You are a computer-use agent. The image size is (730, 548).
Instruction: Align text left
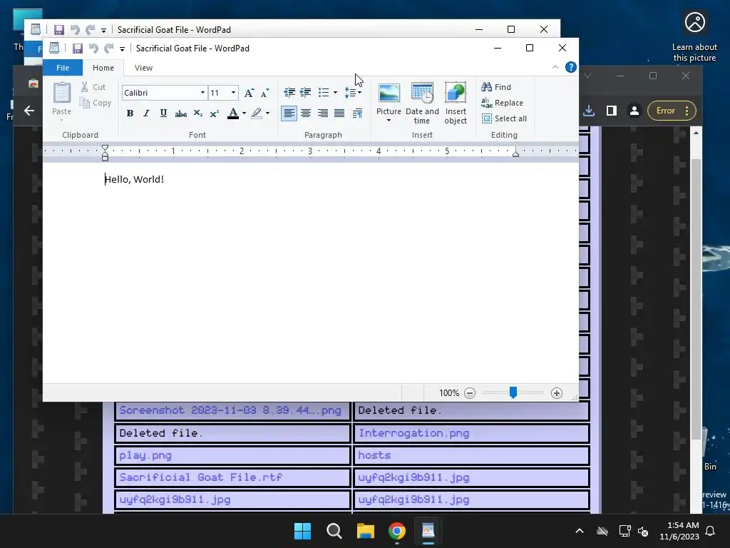point(289,113)
